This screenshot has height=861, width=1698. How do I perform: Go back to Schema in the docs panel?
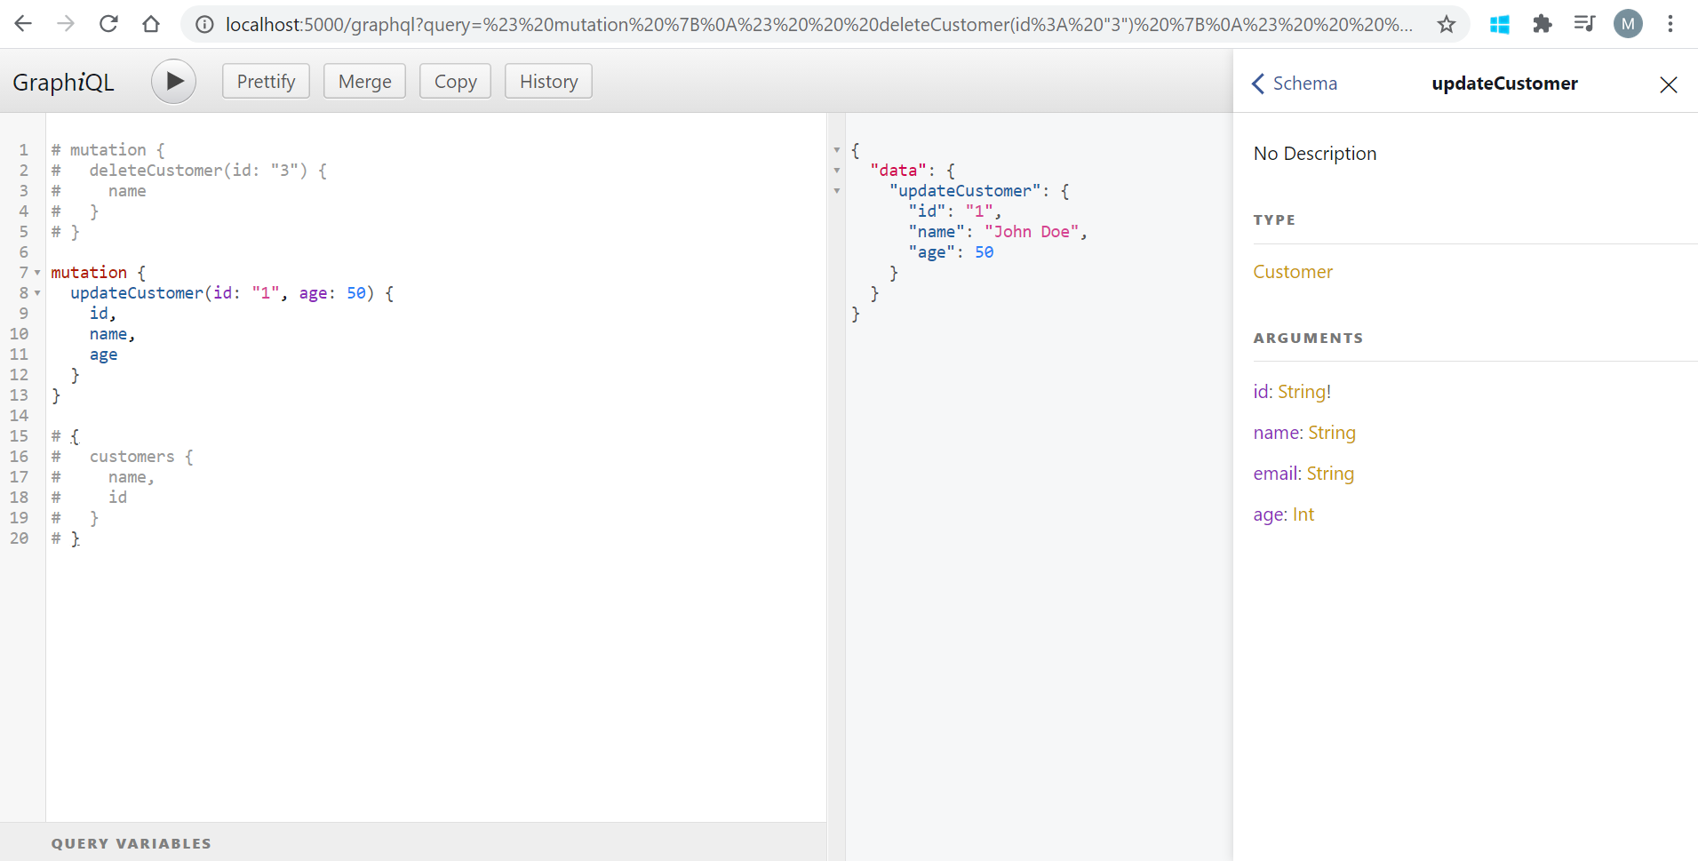click(x=1293, y=83)
